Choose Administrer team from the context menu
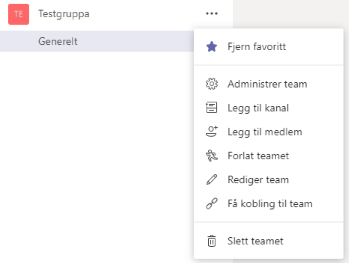The width and height of the screenshot is (349, 263). point(267,84)
